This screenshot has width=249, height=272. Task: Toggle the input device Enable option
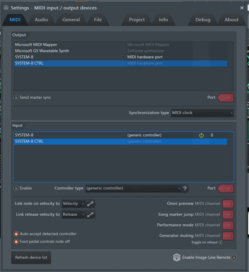(x=16, y=188)
